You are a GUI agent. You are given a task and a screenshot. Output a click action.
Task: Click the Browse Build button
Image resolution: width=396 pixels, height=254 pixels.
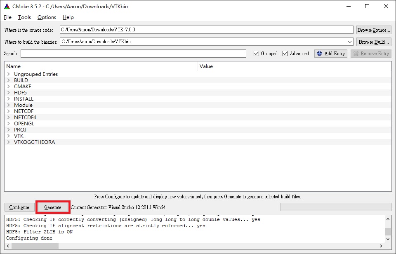[x=374, y=42]
